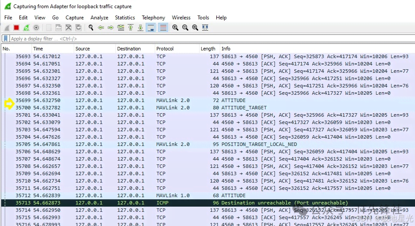415x226 pixels.
Task: Restart the current capture
Action: (x=26, y=28)
